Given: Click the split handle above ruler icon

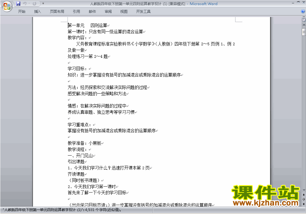Looking at the screenshot, I should point(304,17).
